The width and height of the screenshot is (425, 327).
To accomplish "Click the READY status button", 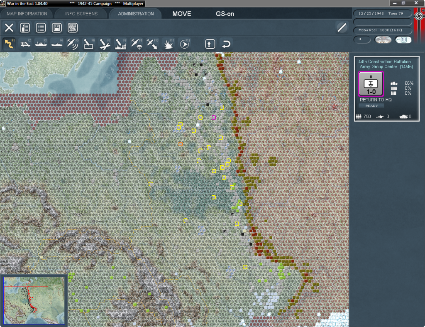I will click(371, 106).
